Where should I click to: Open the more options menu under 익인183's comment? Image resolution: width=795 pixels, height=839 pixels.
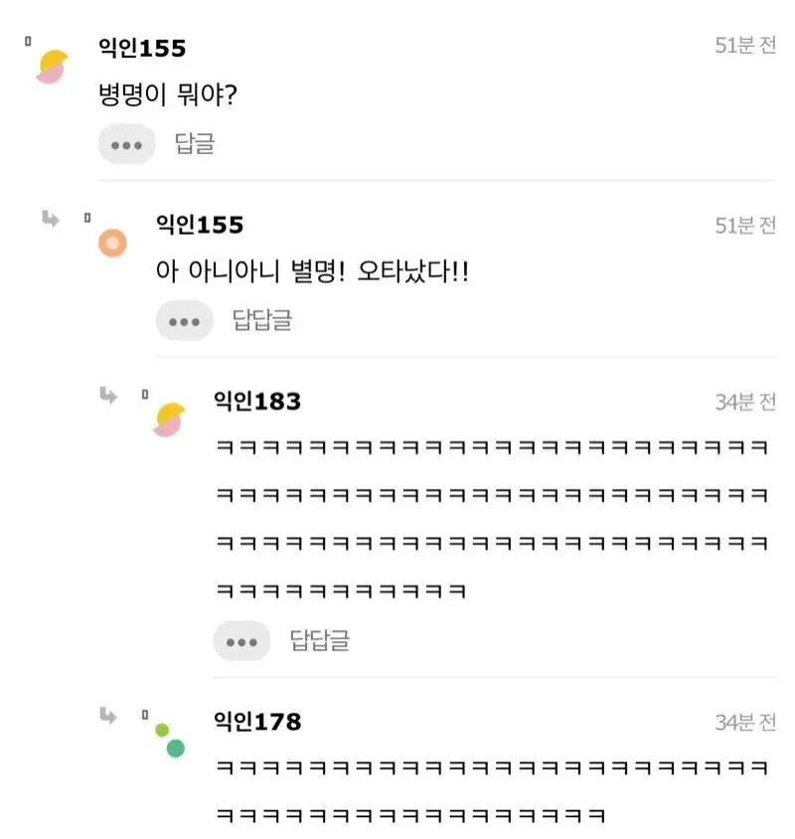(x=241, y=641)
